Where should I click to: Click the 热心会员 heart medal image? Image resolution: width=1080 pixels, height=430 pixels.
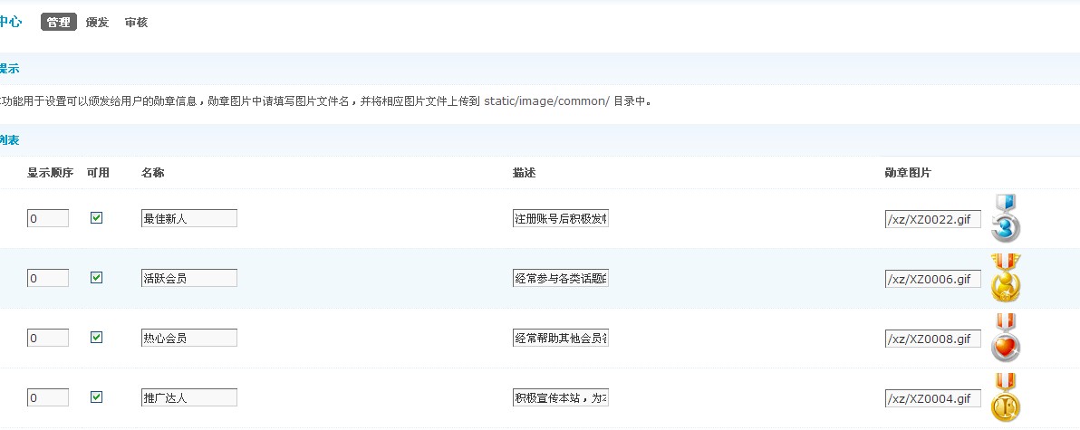[x=1006, y=338]
